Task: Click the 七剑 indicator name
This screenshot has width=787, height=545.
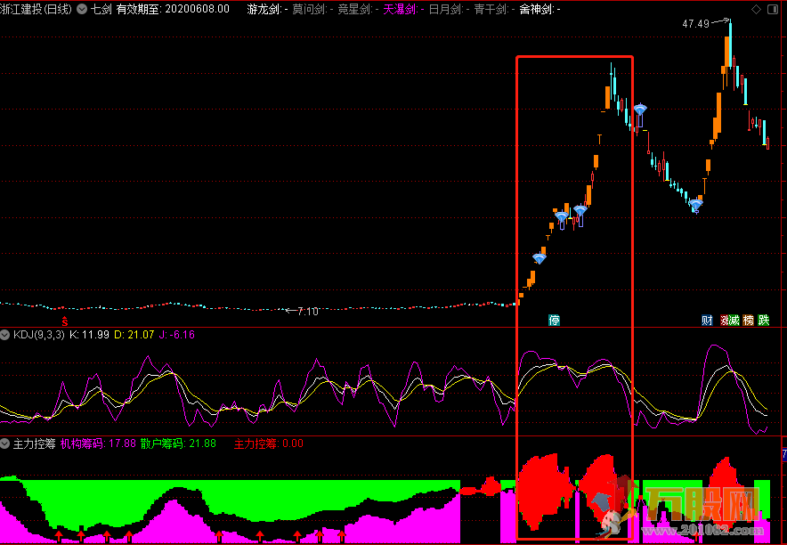Action: click(101, 9)
